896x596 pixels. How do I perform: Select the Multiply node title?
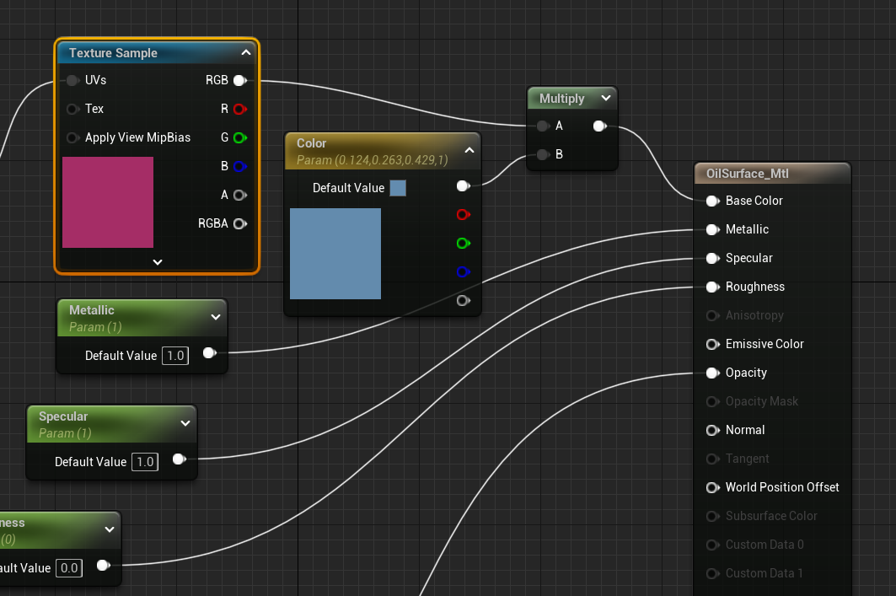click(x=561, y=99)
